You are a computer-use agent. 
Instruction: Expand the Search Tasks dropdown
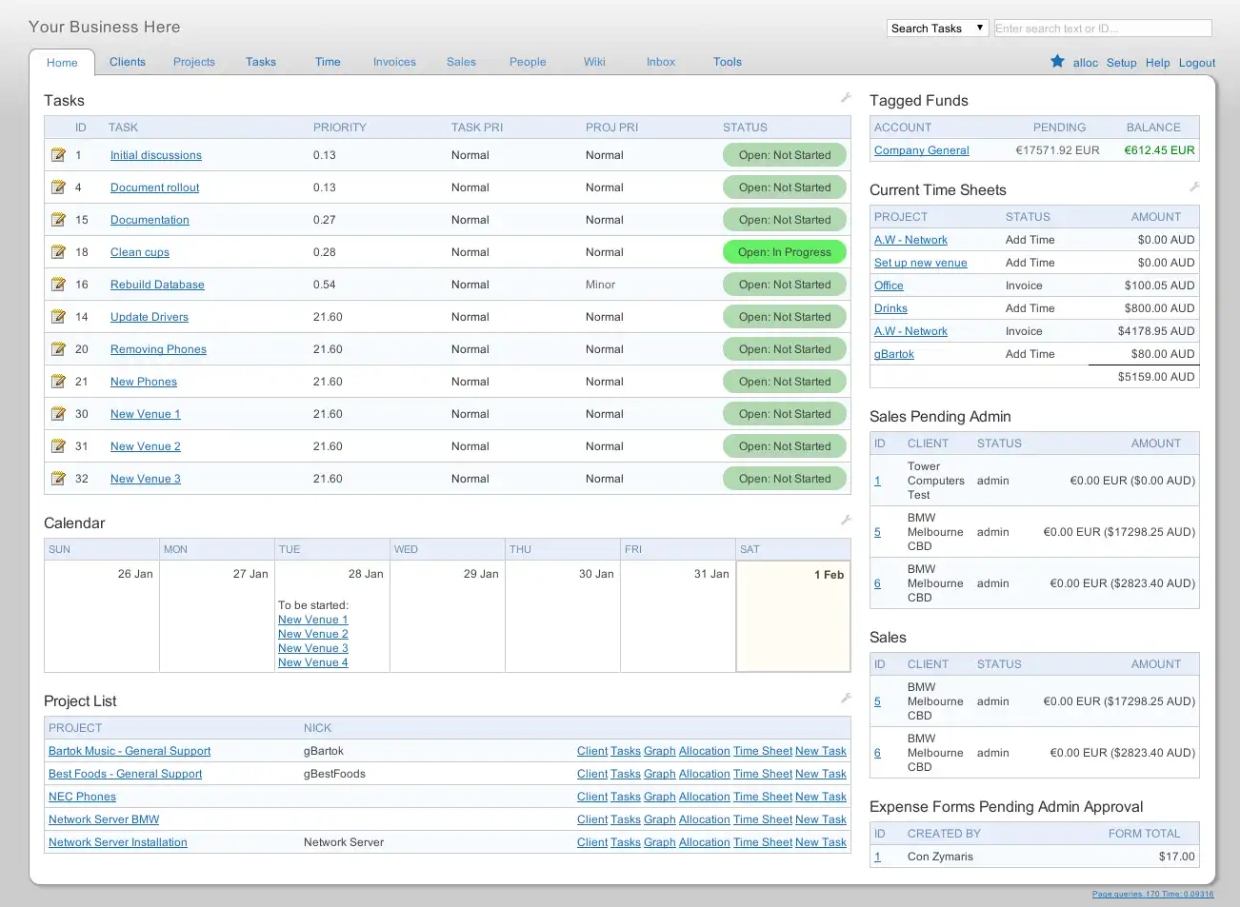937,29
